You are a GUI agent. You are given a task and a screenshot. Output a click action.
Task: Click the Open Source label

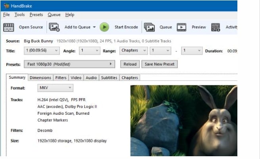[x=31, y=27]
